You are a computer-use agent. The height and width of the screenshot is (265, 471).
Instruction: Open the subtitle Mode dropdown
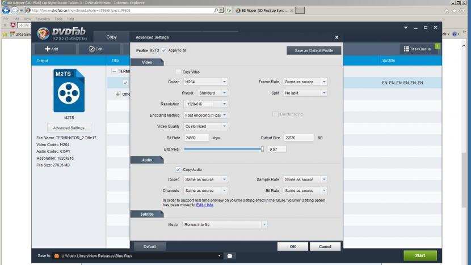pyautogui.click(x=225, y=225)
